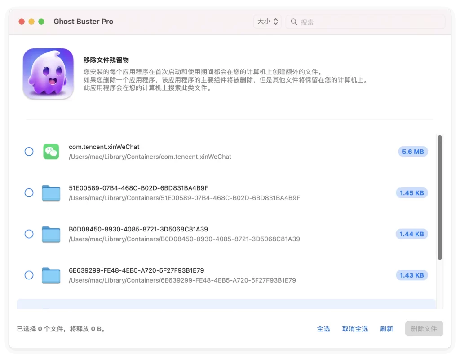Click 全选 to select all files
460x357 pixels.
323,329
